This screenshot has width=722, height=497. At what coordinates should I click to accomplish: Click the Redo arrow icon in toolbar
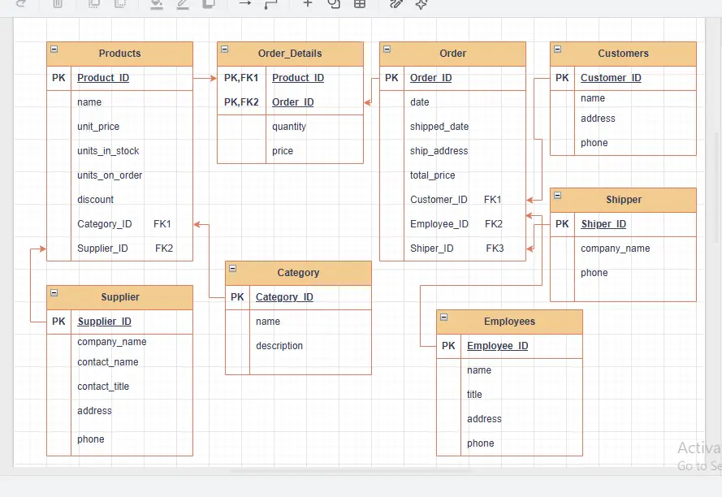[x=21, y=3]
